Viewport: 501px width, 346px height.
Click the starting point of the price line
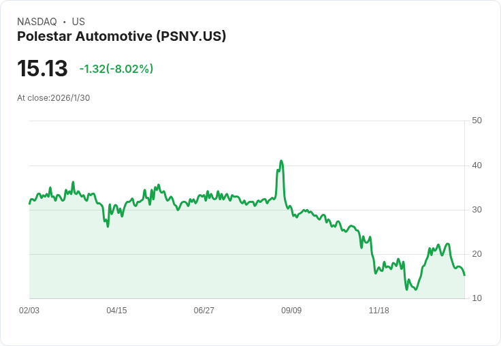point(29,203)
